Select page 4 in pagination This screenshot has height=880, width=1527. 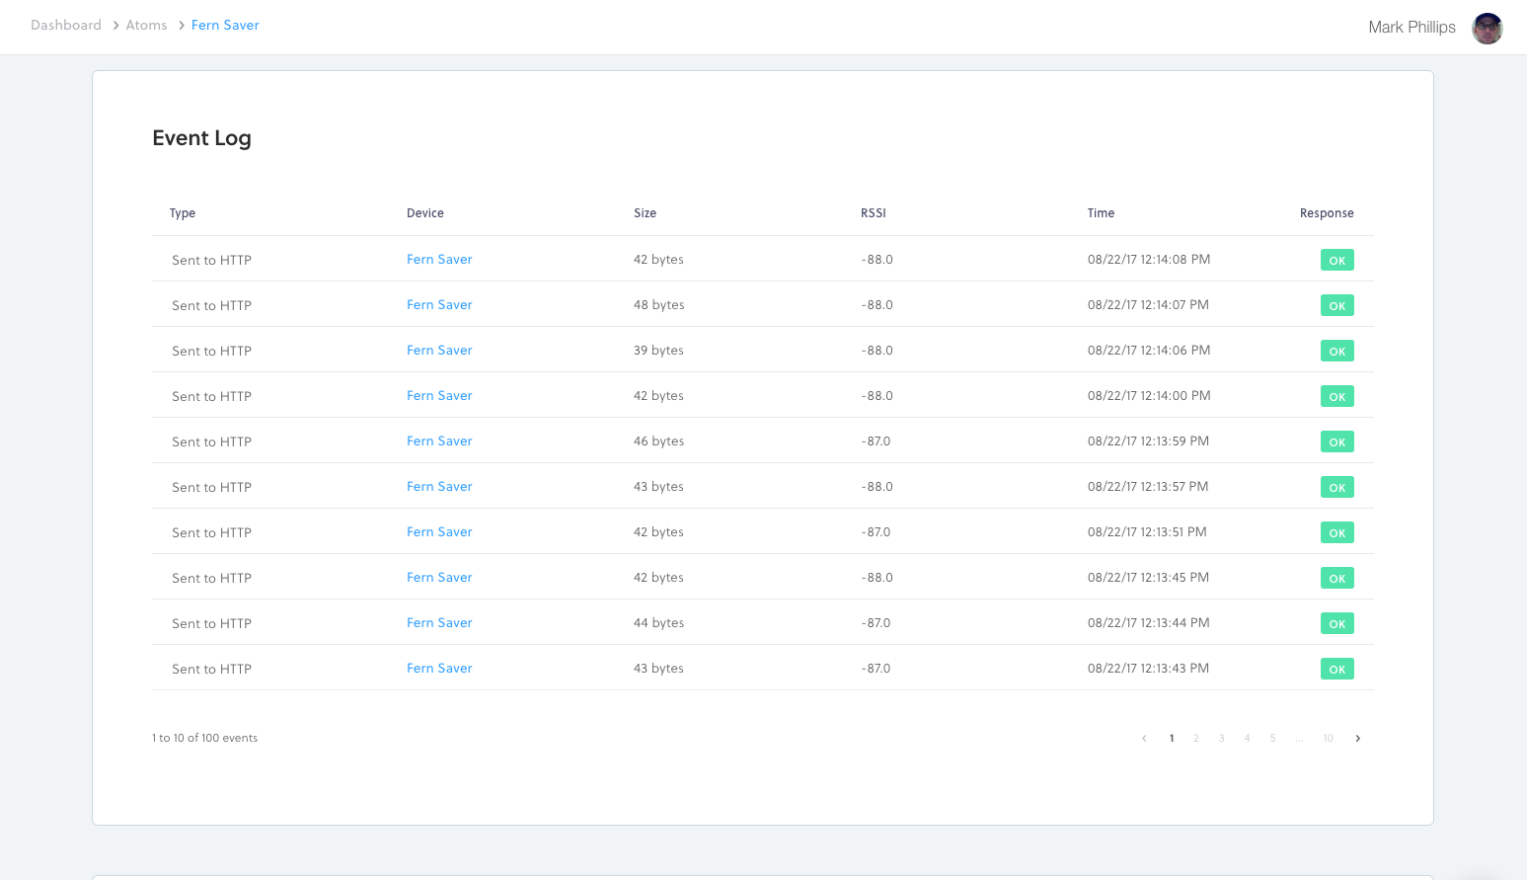click(x=1248, y=739)
